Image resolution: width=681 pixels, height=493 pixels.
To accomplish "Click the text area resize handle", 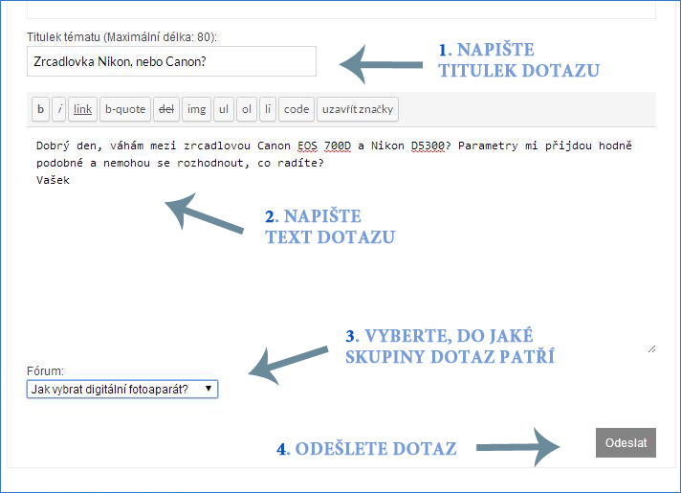I will 651,349.
